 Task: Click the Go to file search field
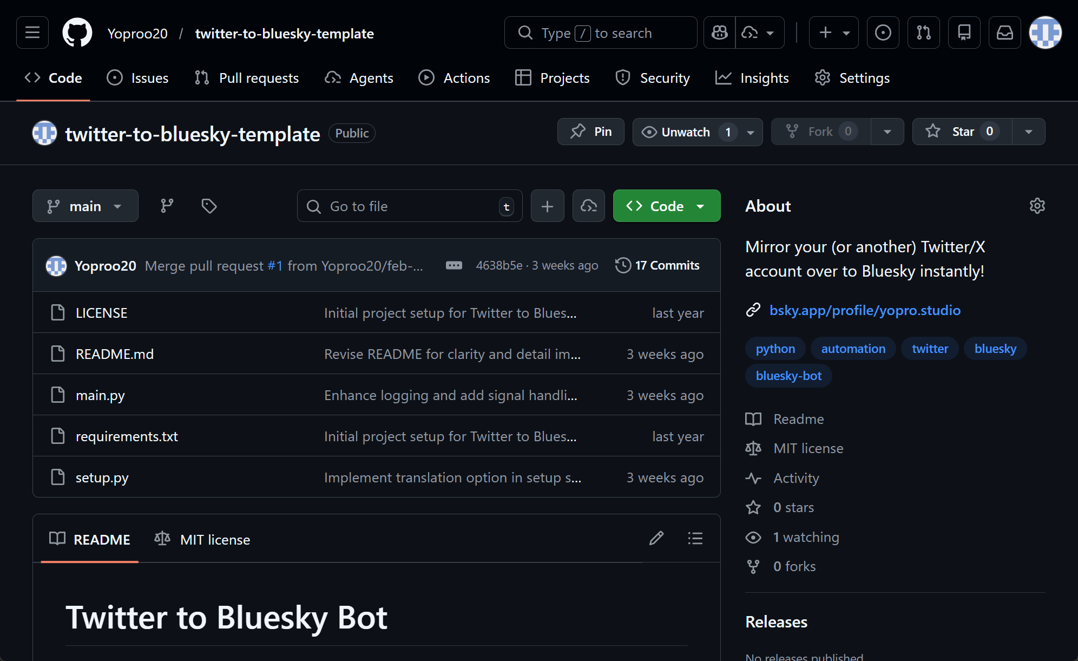[410, 206]
